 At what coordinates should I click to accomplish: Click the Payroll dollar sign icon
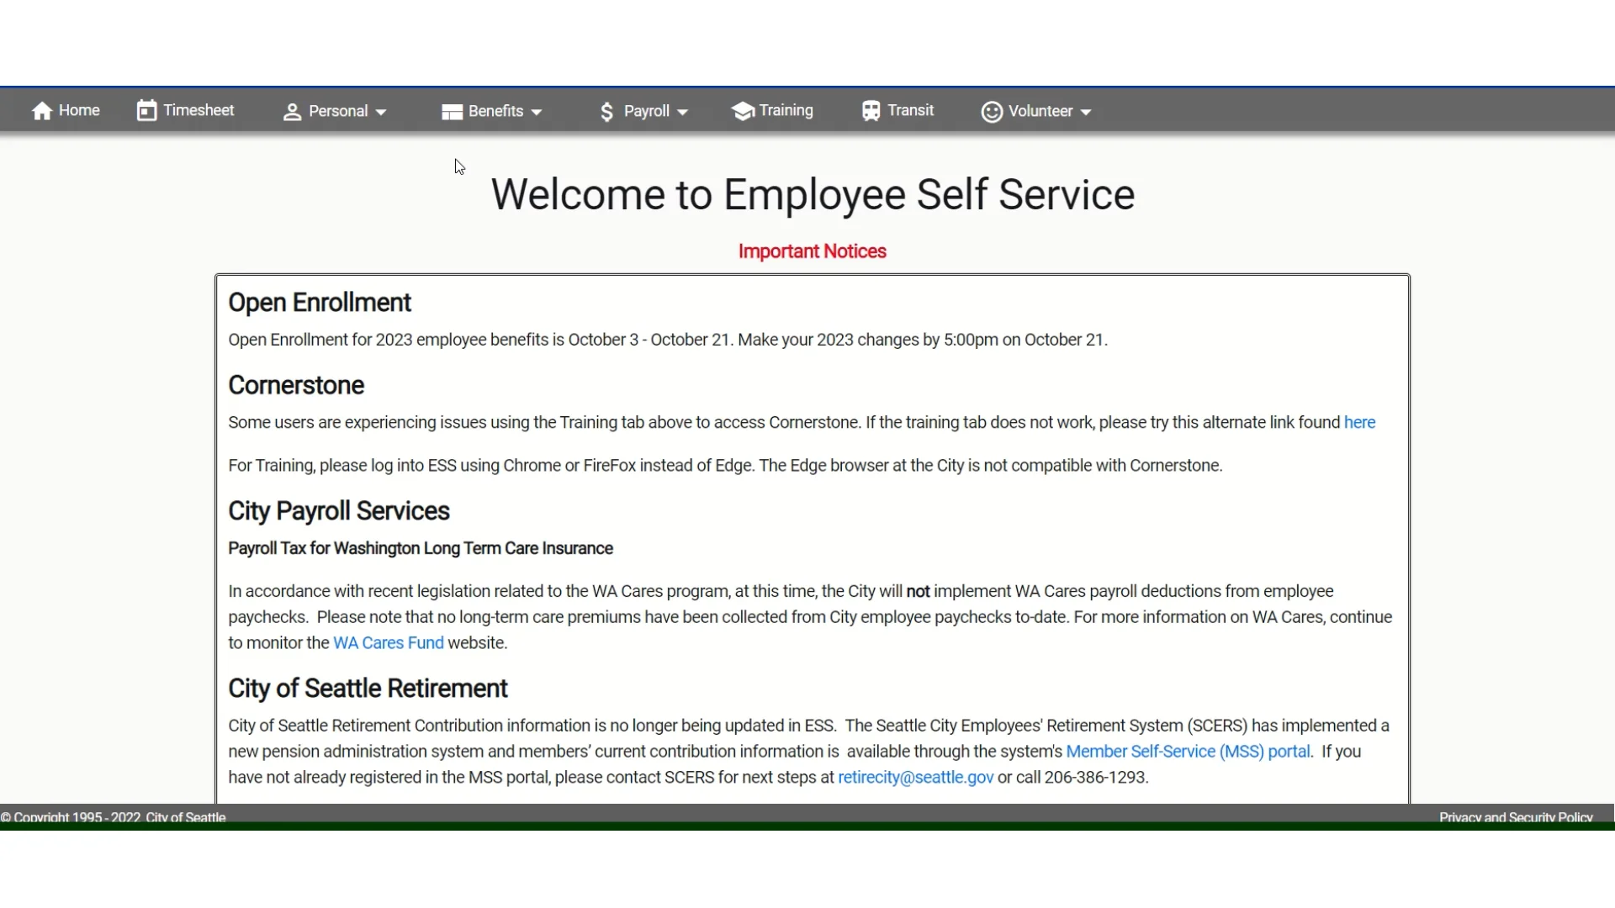click(607, 112)
